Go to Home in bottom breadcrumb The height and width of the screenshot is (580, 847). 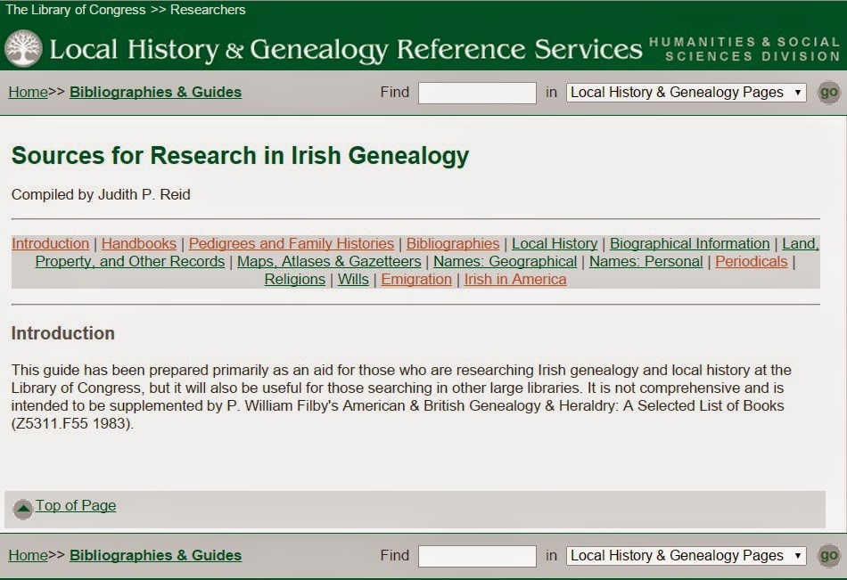click(x=29, y=556)
